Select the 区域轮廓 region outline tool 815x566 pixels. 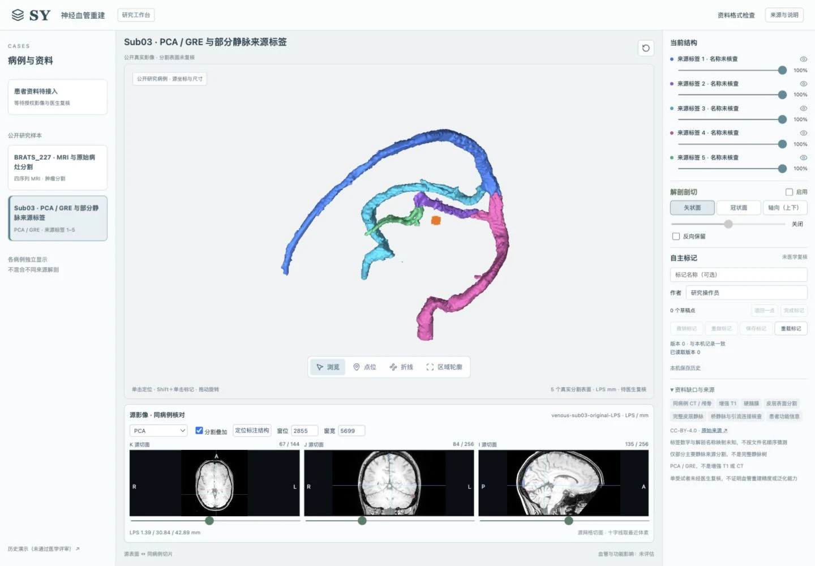click(x=444, y=367)
